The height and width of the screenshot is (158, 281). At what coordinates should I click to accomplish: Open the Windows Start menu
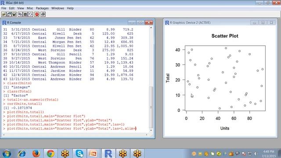point(7,154)
